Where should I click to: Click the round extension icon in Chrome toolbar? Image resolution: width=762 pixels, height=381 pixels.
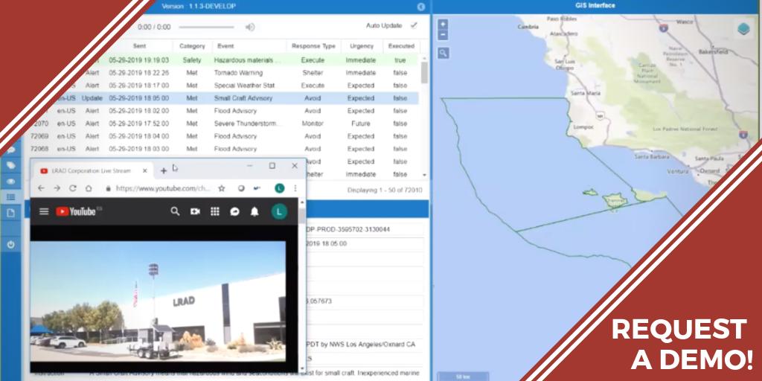pyautogui.click(x=241, y=188)
